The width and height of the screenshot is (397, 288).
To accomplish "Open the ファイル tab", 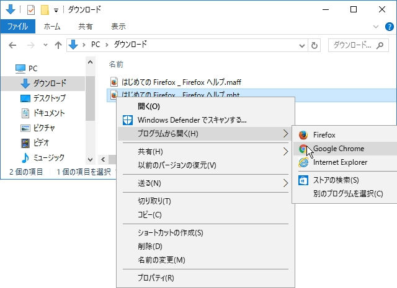I will [x=18, y=26].
